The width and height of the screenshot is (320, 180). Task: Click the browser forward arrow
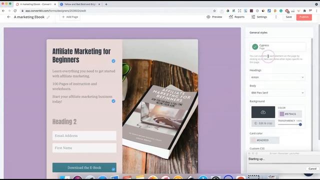coord(9,11)
